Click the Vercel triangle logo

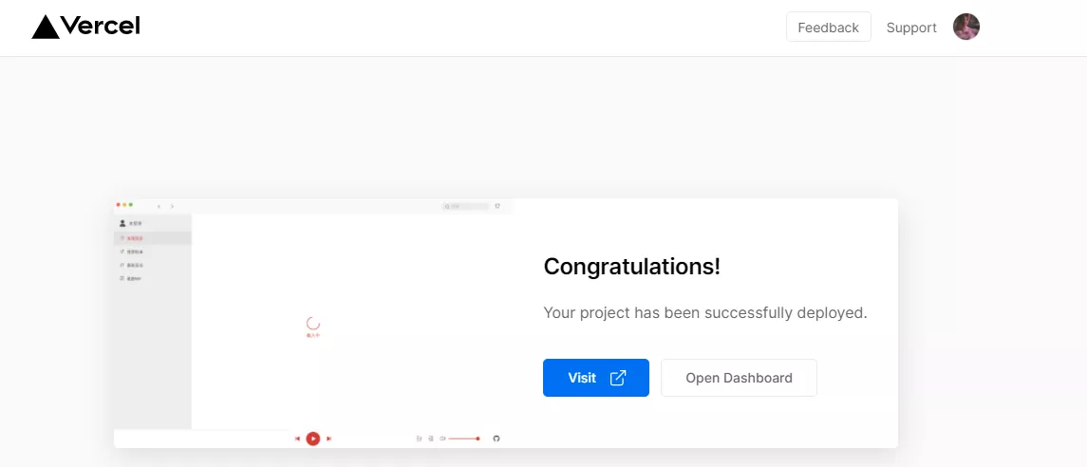tap(46, 27)
